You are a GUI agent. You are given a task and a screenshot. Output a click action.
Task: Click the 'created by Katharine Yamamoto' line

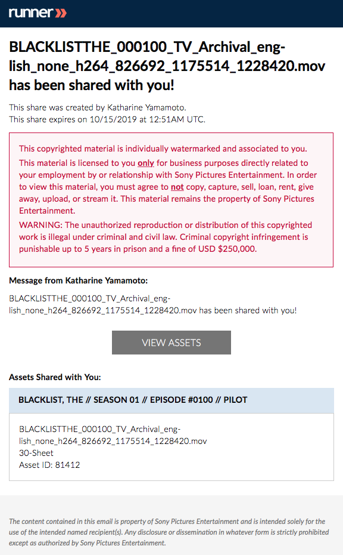[98, 107]
